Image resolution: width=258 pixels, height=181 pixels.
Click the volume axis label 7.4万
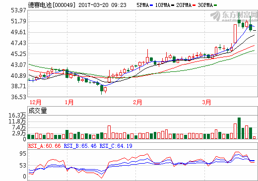19,127
